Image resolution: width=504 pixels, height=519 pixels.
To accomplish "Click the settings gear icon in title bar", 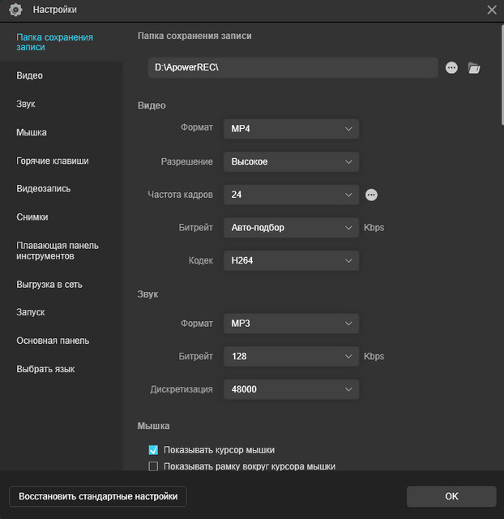I will (x=15, y=10).
